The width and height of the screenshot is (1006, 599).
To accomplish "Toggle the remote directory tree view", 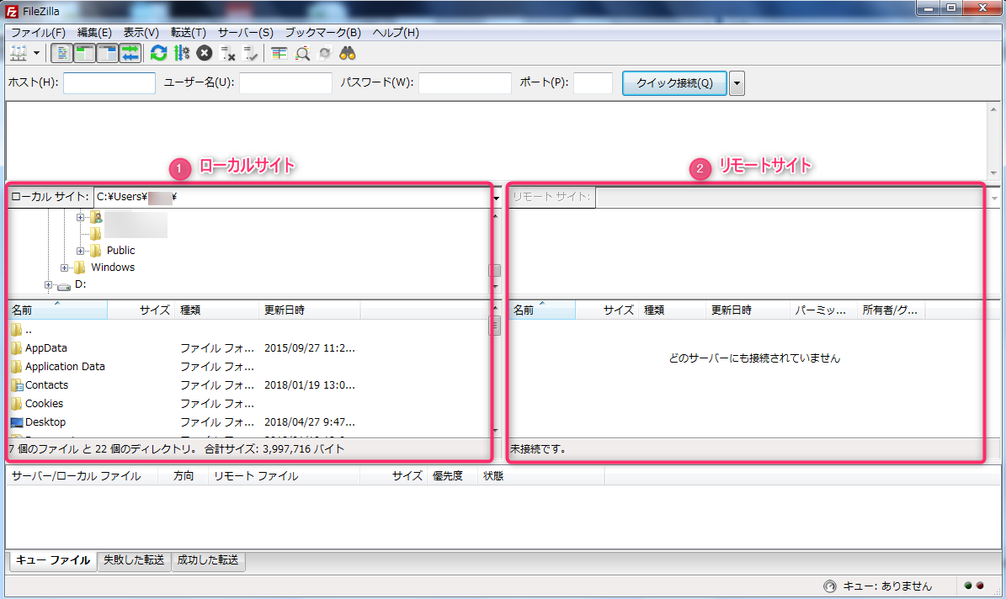I will coord(108,53).
